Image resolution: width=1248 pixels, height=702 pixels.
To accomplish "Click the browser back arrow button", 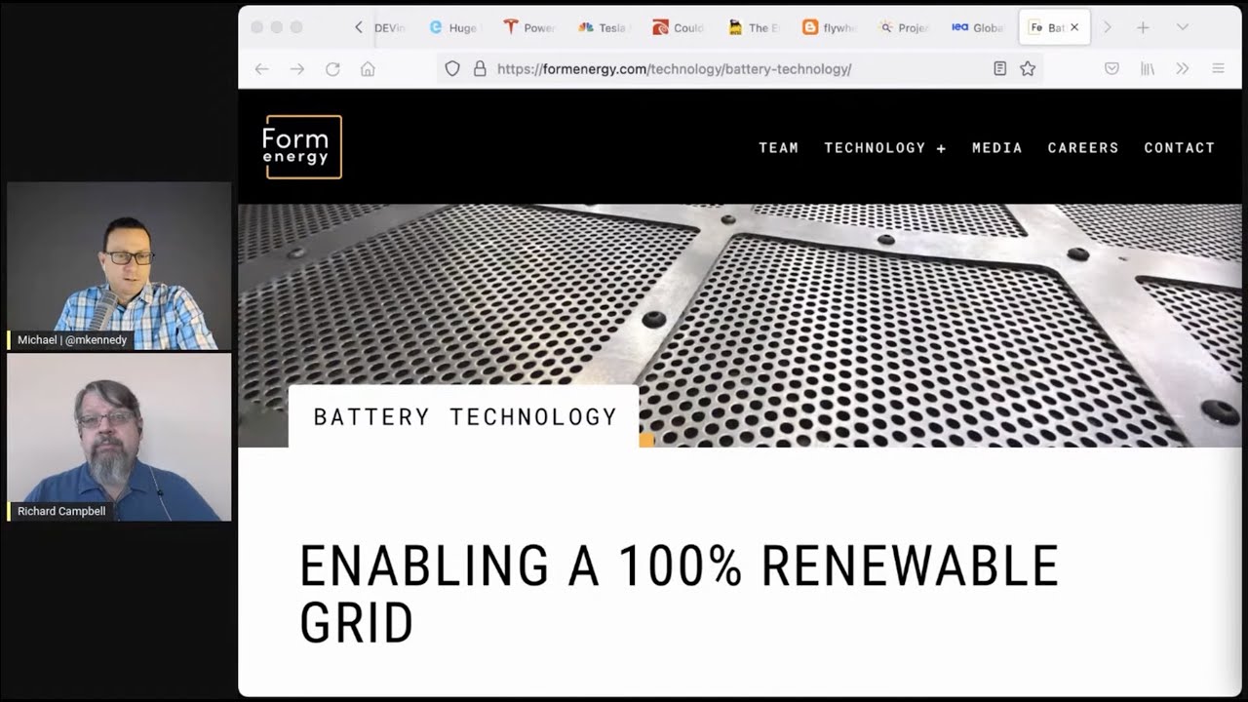I will (261, 69).
